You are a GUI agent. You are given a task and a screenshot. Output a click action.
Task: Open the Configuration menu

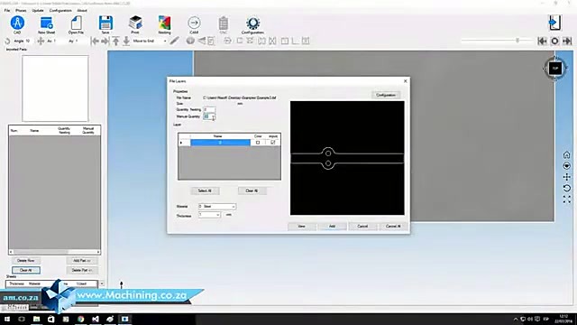point(60,10)
